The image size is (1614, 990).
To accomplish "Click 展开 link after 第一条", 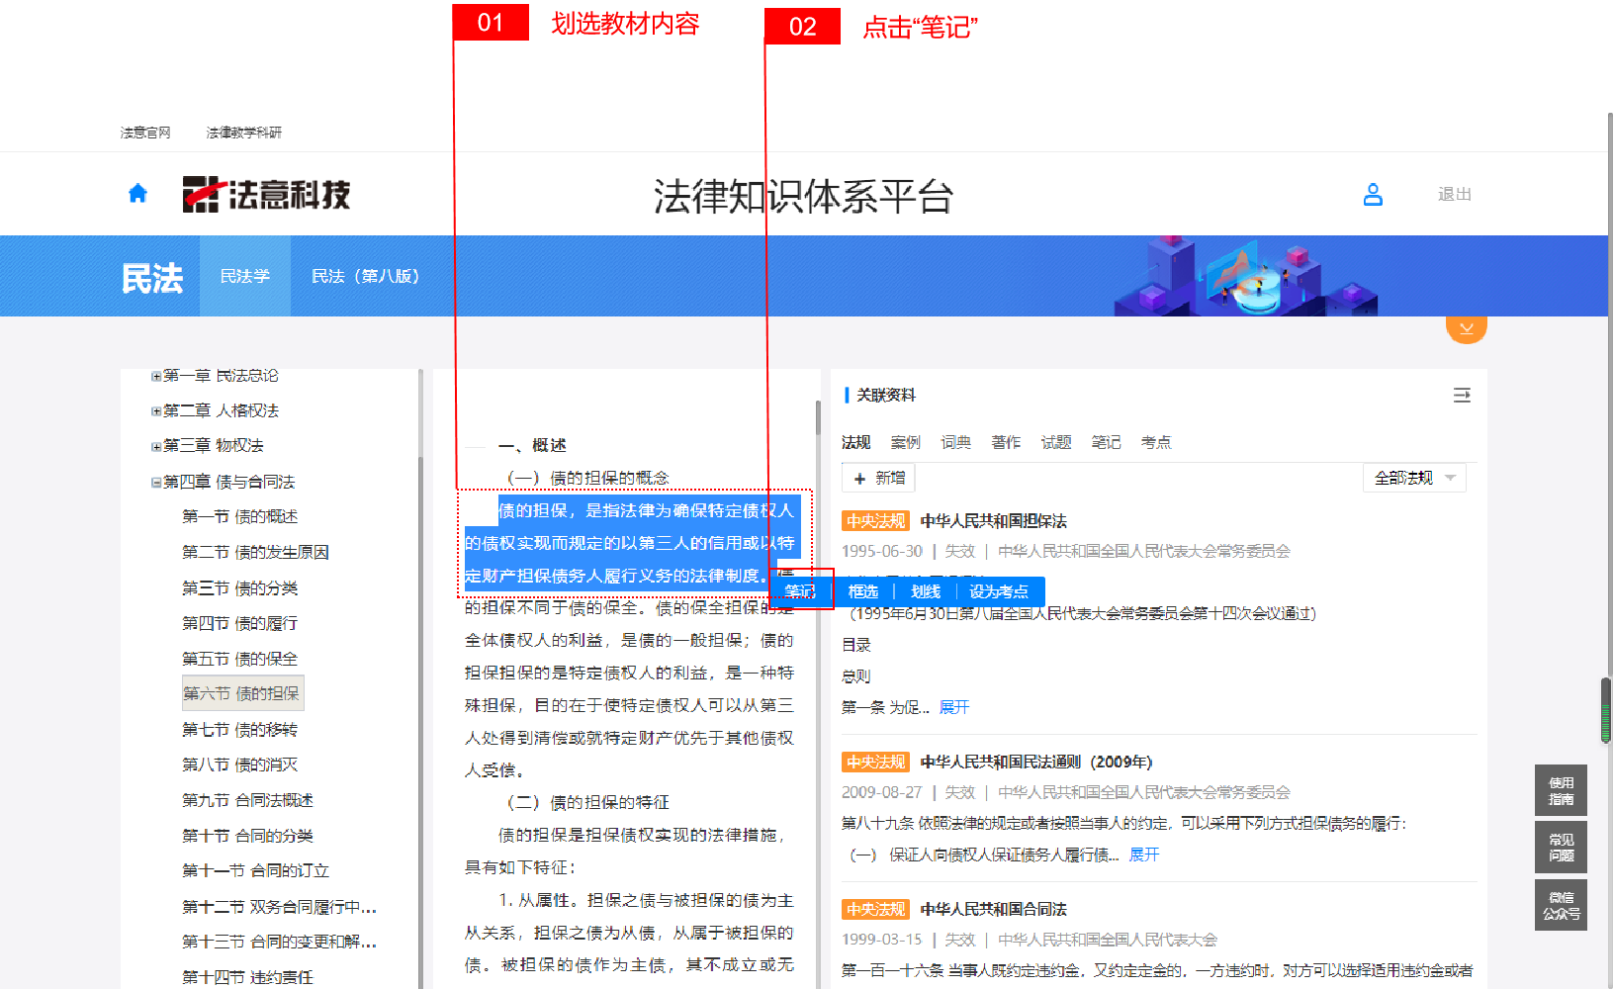I will pyautogui.click(x=954, y=707).
